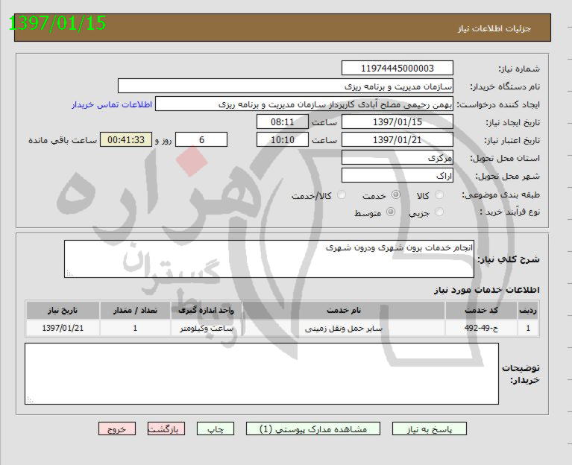This screenshot has width=572, height=465.
Task: Click the تاریخ نیاز column header
Action: (63, 310)
